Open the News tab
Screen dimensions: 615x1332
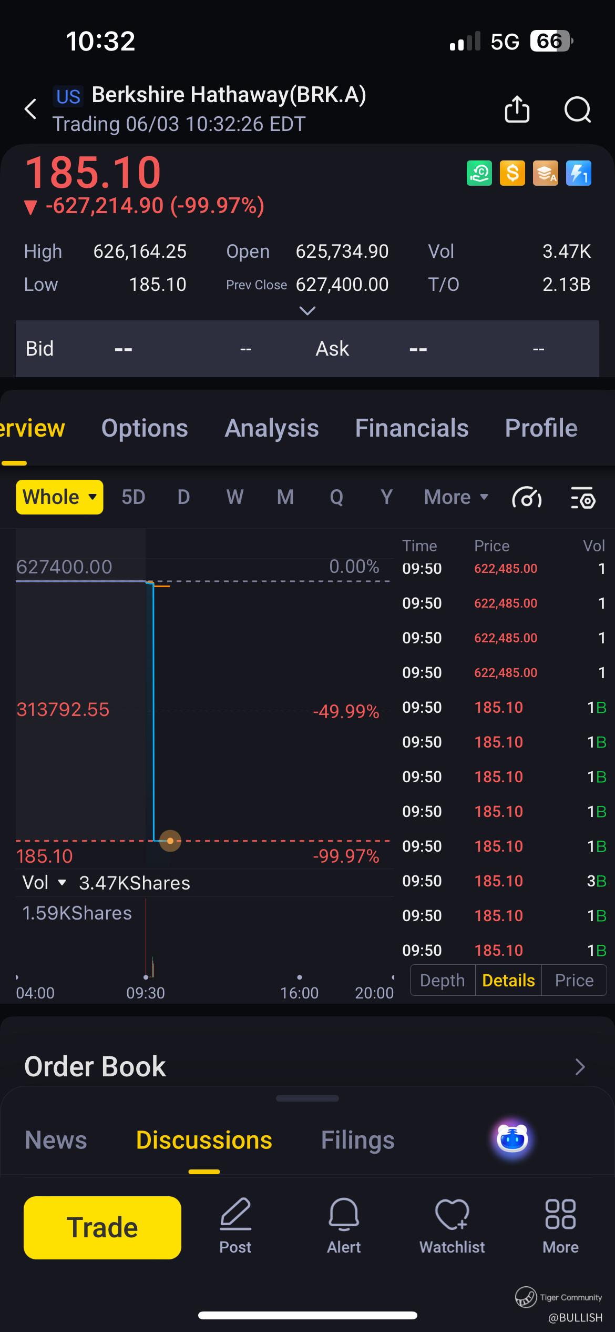[x=56, y=1141]
